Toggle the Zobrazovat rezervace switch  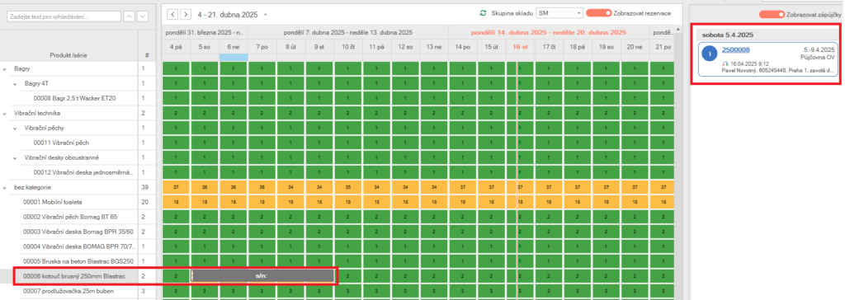point(599,13)
